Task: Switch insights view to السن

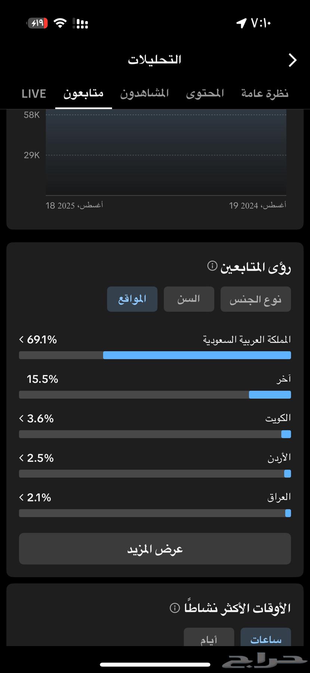Action: (189, 299)
